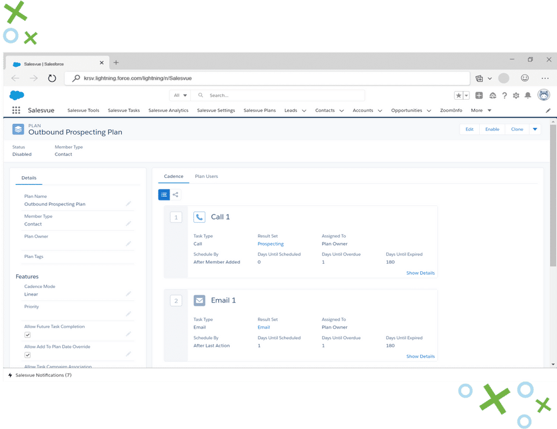Expand the Leads navigation dropdown
The width and height of the screenshot is (557, 429).
pyautogui.click(x=304, y=111)
